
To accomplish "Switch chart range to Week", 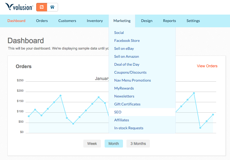I will pos(92,144).
